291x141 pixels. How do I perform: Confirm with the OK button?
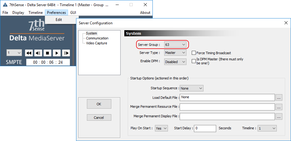[x=99, y=104]
